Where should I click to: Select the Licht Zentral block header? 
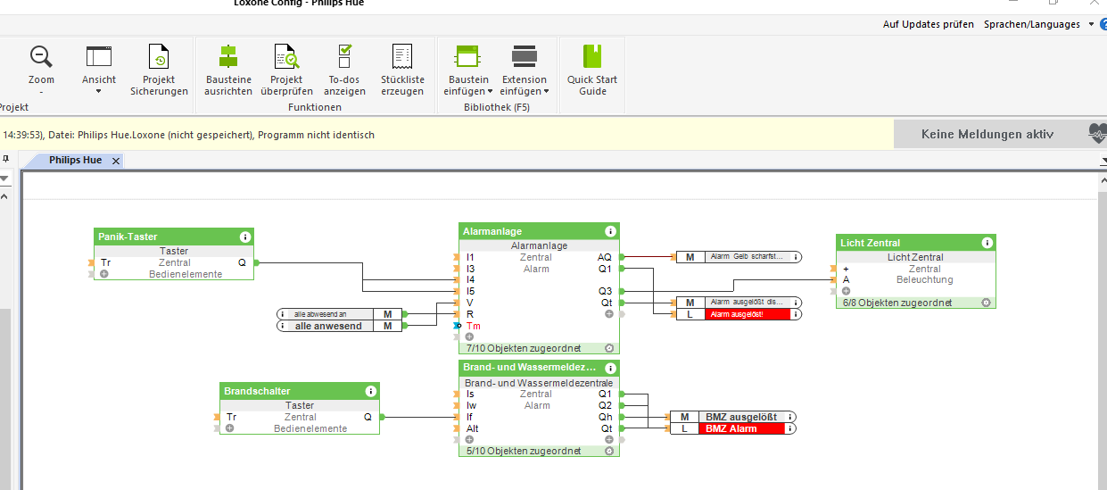[915, 243]
